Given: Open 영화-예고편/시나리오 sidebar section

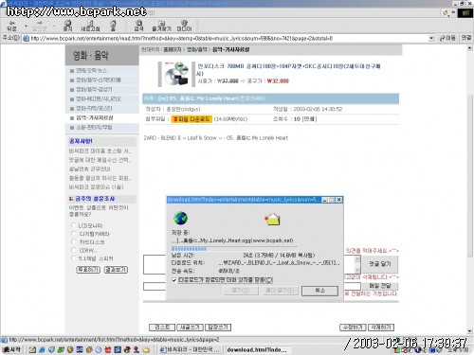Looking at the screenshot, I should pyautogui.click(x=99, y=99).
